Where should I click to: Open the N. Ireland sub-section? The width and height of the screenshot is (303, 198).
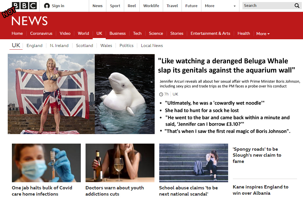coord(59,45)
